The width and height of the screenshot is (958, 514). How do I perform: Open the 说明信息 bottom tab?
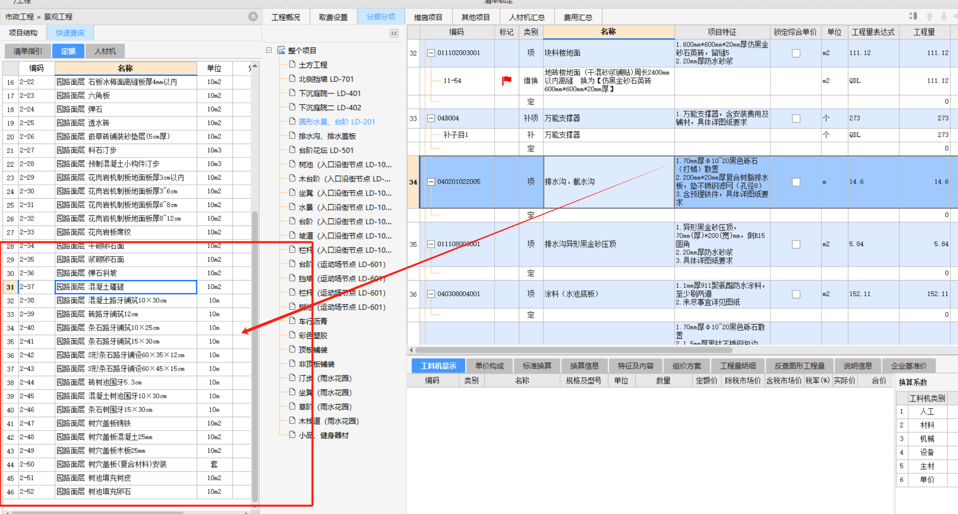coord(858,366)
